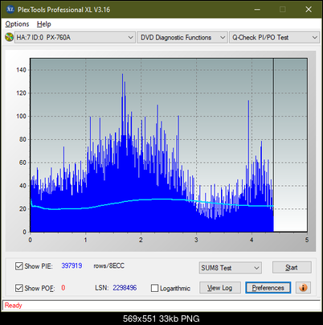
Task: Open the Options menu
Action: (x=17, y=24)
